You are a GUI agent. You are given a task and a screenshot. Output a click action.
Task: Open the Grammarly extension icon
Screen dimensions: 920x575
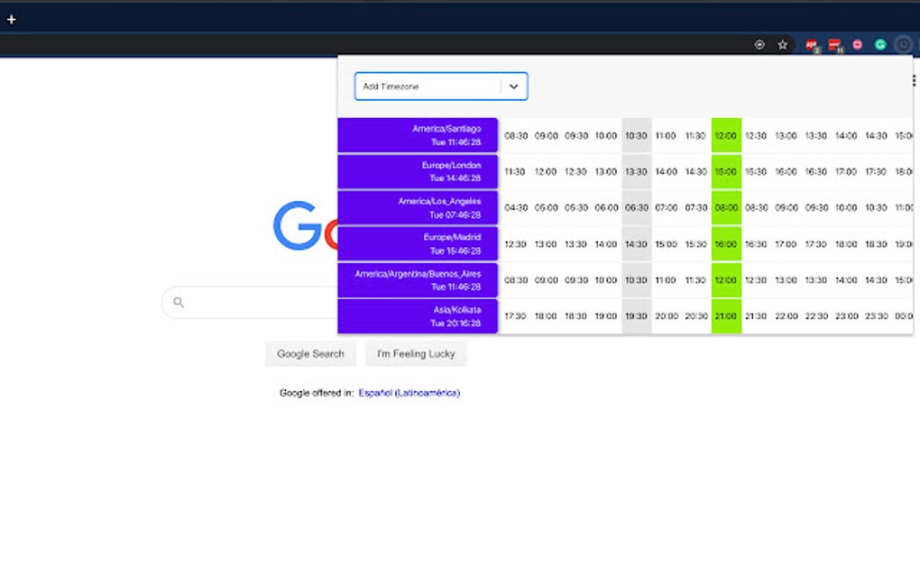coord(879,44)
